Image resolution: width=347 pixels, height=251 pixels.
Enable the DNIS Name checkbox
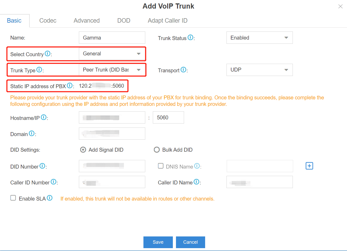161,166
